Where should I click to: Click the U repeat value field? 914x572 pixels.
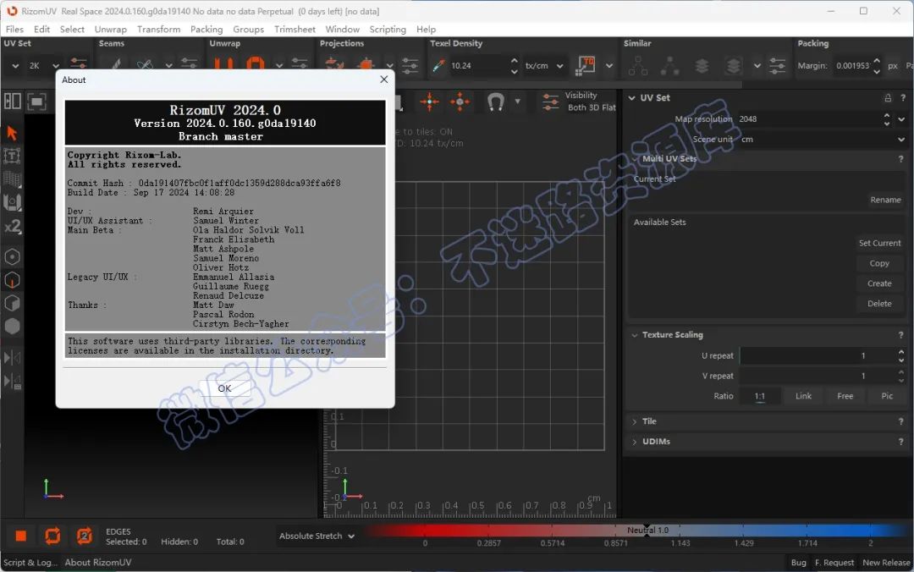[818, 355]
